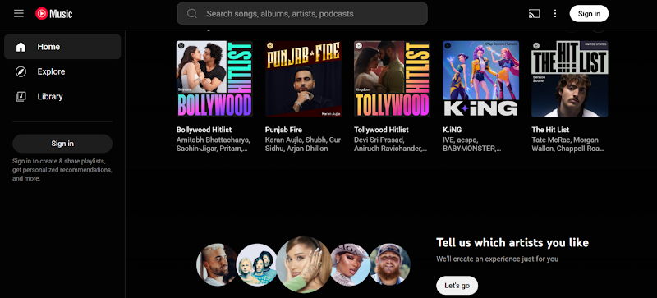
Task: Click Amitabh Bhattacharya artist text
Action: [x=213, y=140]
